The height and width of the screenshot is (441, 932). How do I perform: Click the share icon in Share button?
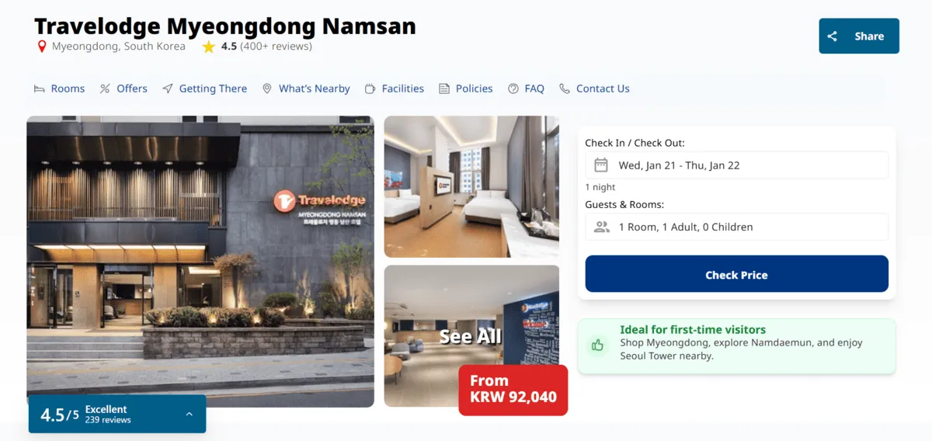[832, 36]
